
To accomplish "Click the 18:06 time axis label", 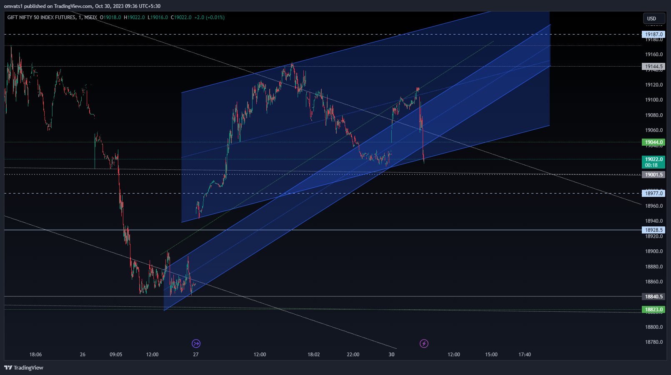I will click(x=35, y=355).
